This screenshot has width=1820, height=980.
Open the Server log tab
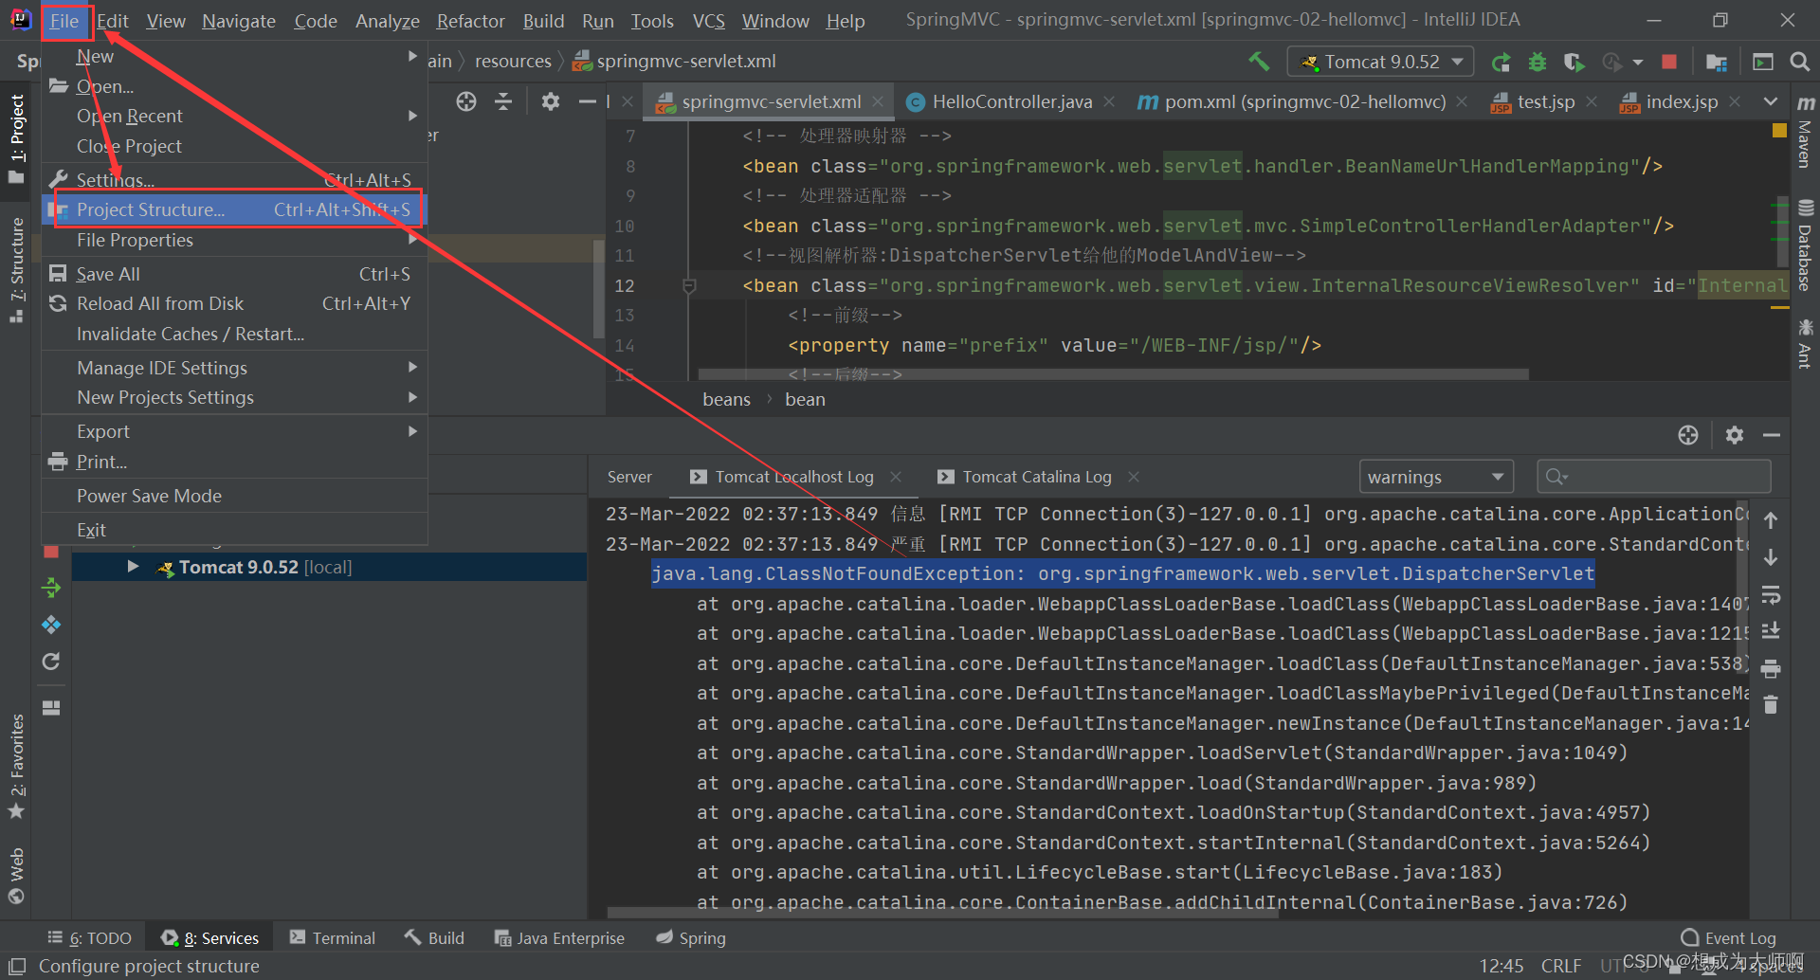[629, 477]
